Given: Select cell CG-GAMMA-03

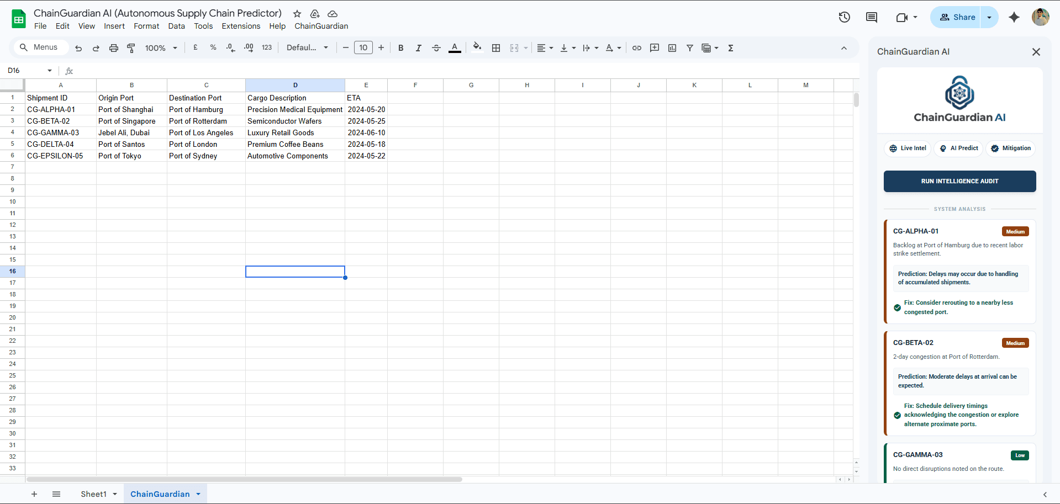Looking at the screenshot, I should (61, 132).
